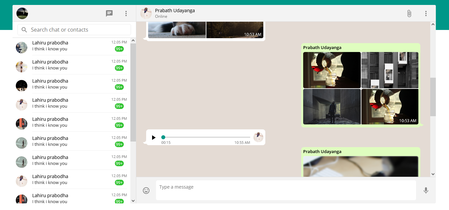Click the paperclip attach icon
Screen dimensions: 449x210
[x=409, y=13]
